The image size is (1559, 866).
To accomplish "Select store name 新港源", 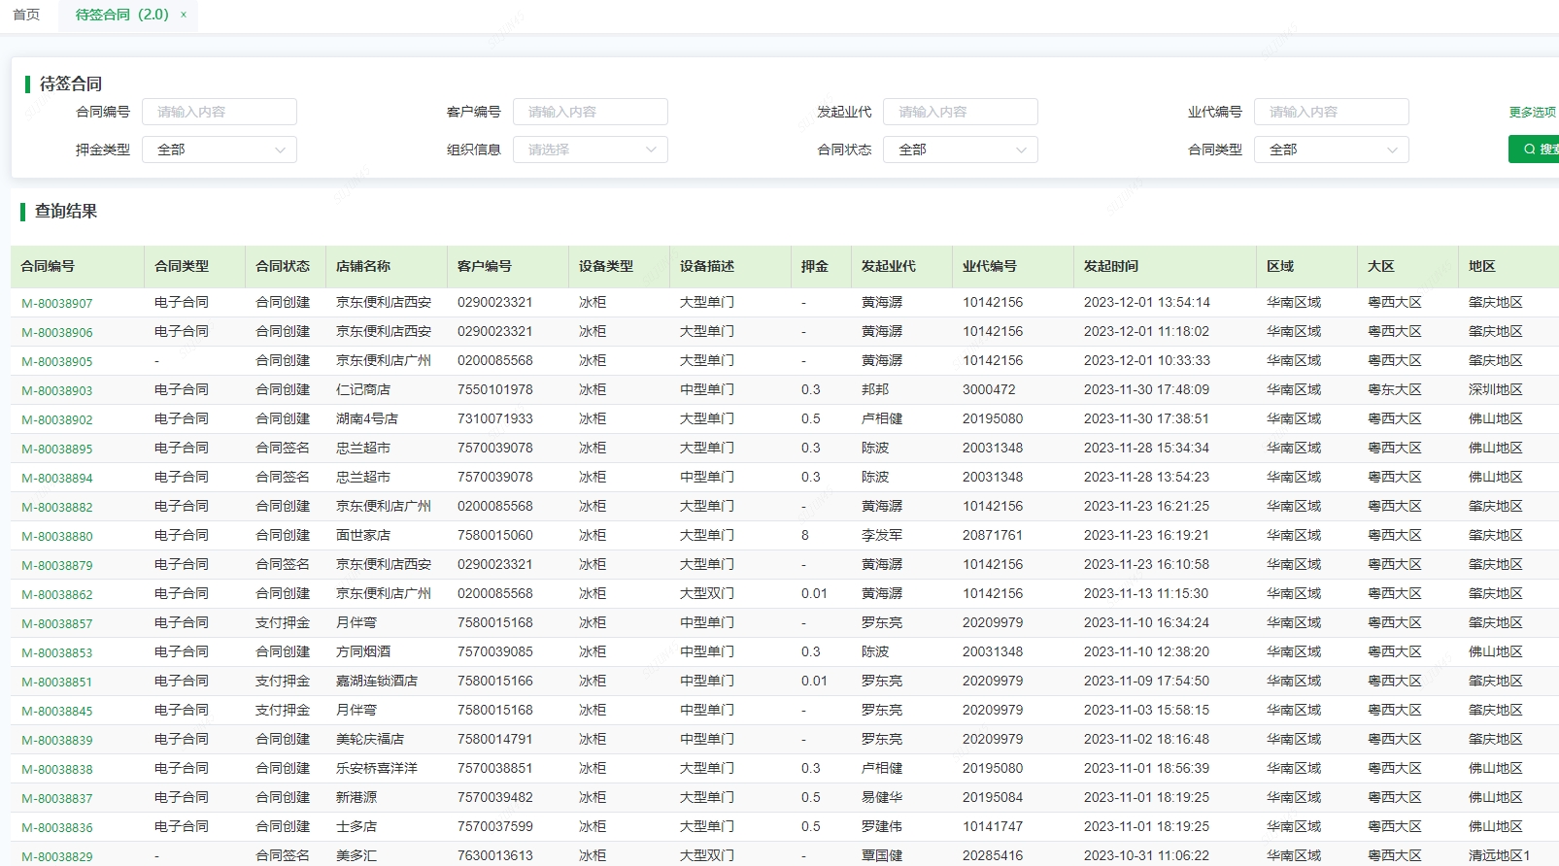I will [356, 797].
